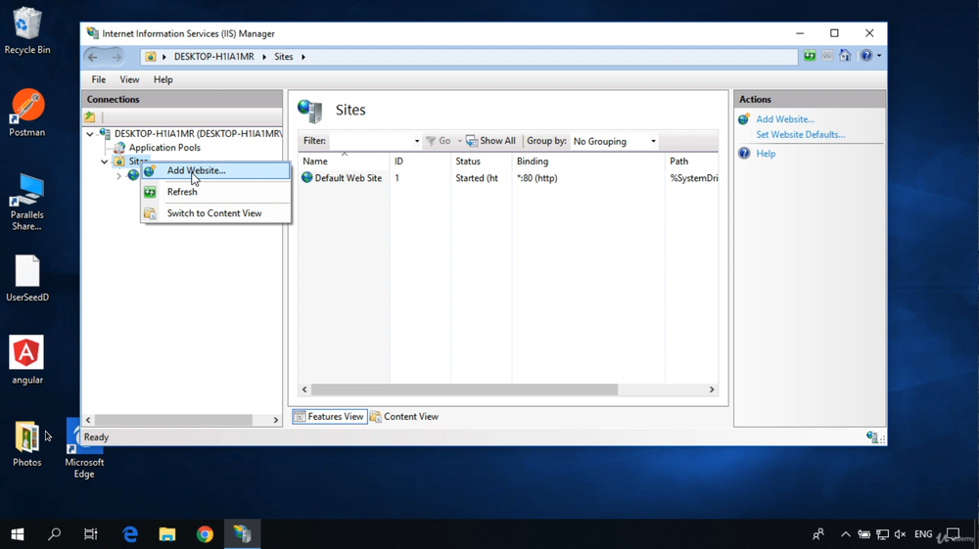Click the create connection icon in Connections toolbar

[90, 116]
